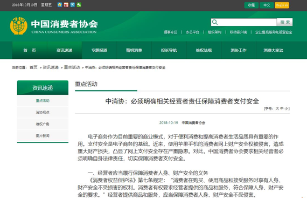Click the 收藏 button in the top bar
Viewport: 307px width, 199px height.
(x=252, y=5)
